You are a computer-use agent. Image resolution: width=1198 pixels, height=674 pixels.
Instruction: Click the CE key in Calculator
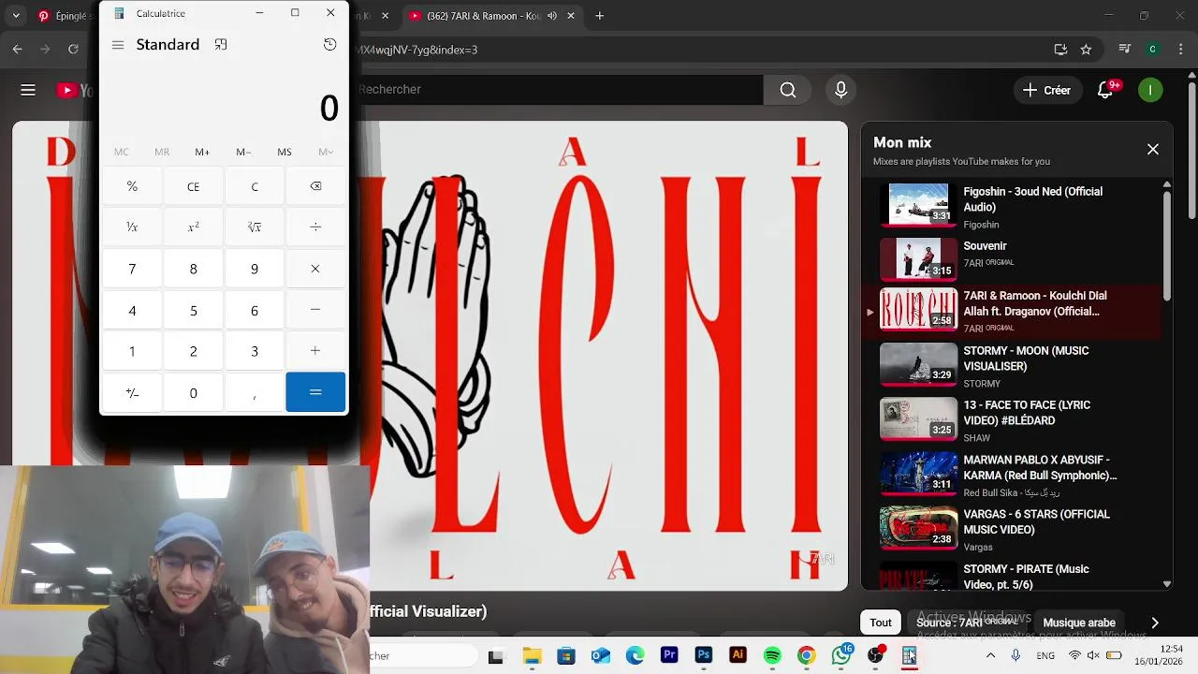[x=193, y=186]
